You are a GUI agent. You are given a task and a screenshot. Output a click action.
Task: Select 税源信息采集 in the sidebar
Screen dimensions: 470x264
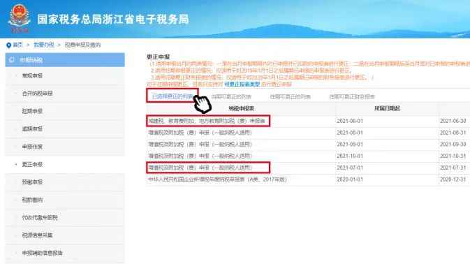pyautogui.click(x=38, y=235)
